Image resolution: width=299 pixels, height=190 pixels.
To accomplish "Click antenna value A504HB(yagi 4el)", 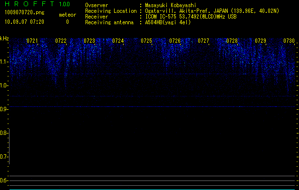I will (168, 22).
